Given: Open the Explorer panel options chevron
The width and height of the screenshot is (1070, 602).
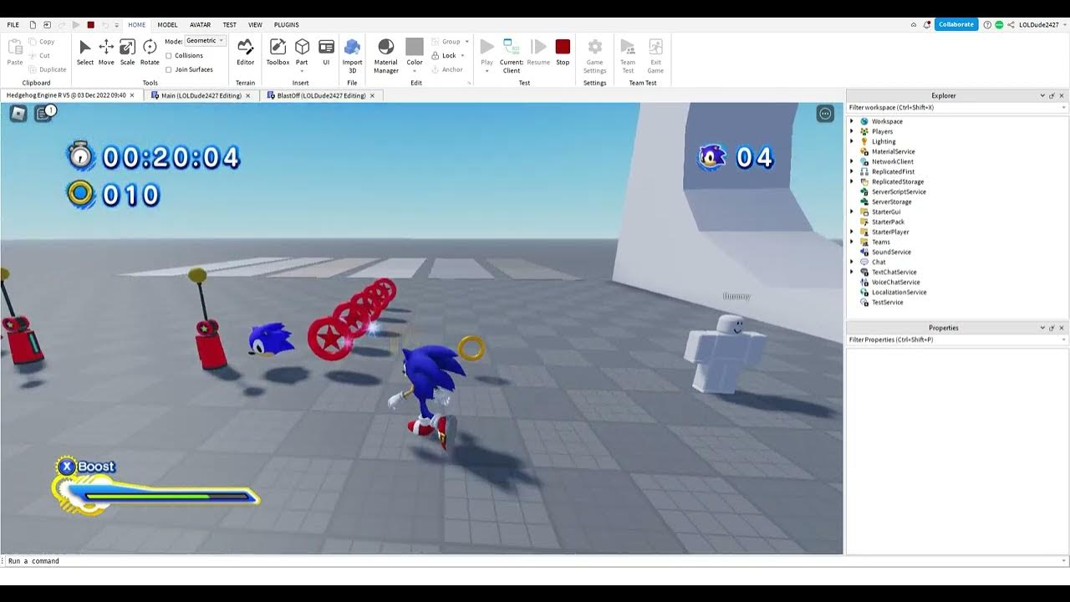Looking at the screenshot, I should pyautogui.click(x=1042, y=96).
